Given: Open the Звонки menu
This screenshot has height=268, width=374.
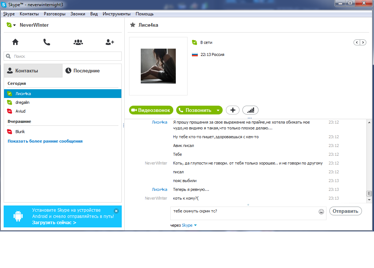Looking at the screenshot, I should click(78, 14).
